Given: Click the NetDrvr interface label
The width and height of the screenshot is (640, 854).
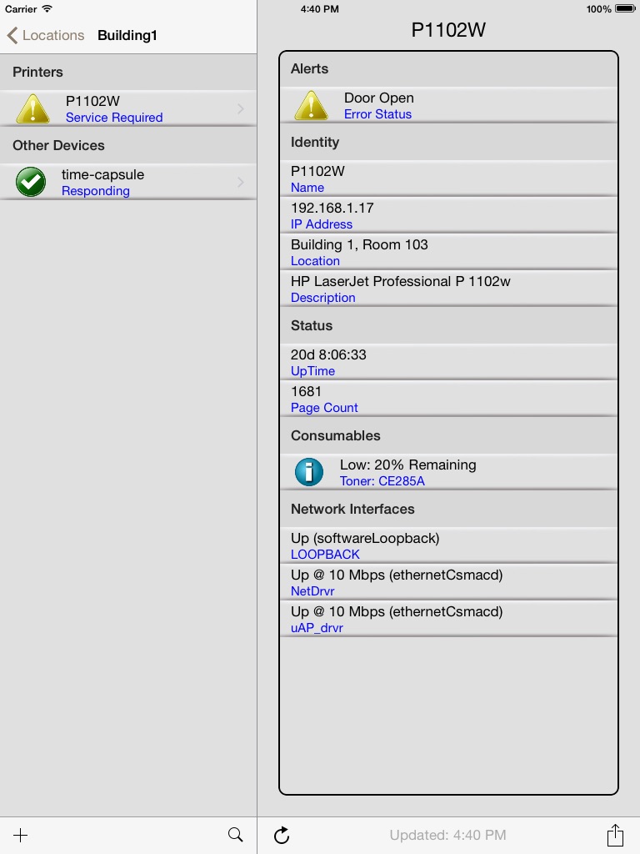Looking at the screenshot, I should click(312, 591).
